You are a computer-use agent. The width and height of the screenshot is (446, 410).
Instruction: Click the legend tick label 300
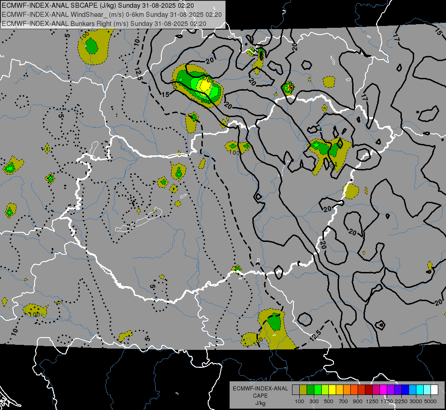coord(314,401)
